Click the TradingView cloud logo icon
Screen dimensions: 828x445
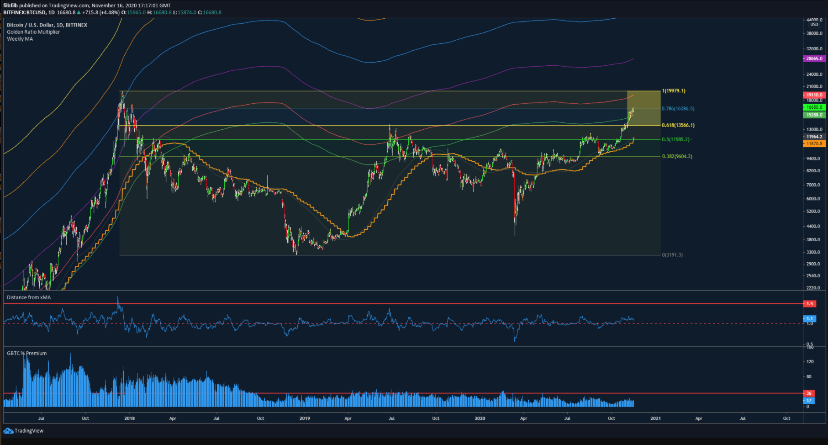(x=8, y=431)
